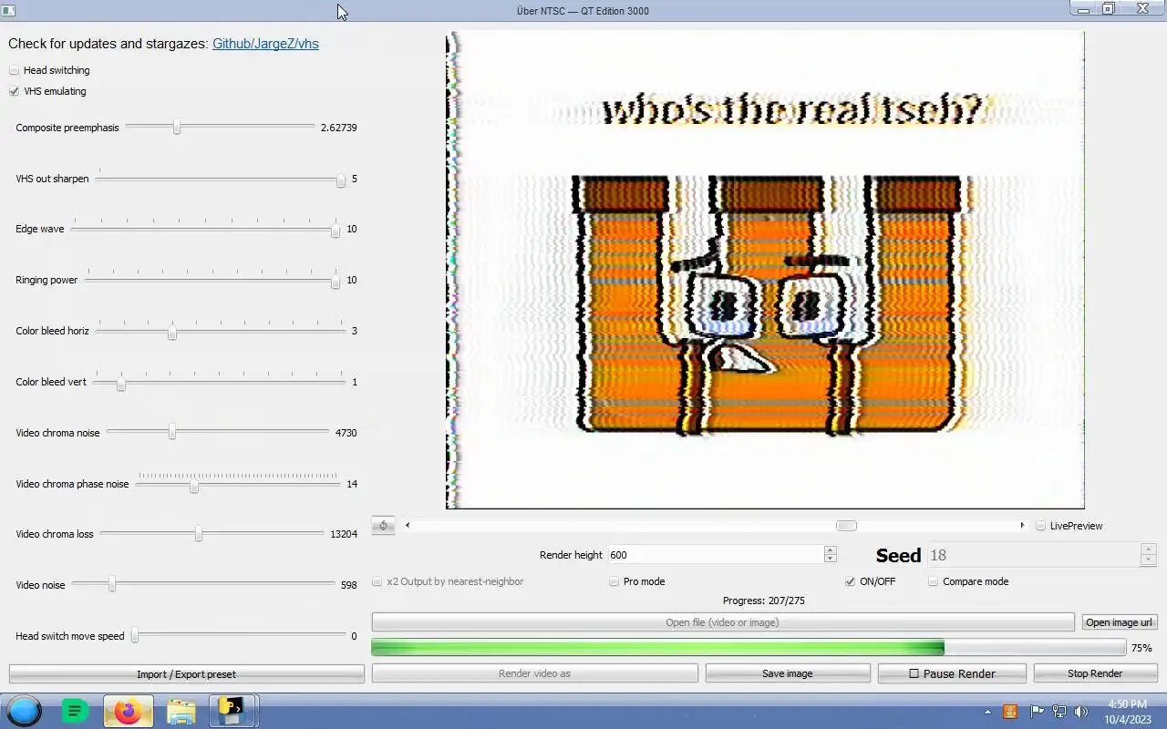Click the VHS preview image
The height and width of the screenshot is (729, 1167).
(x=765, y=270)
